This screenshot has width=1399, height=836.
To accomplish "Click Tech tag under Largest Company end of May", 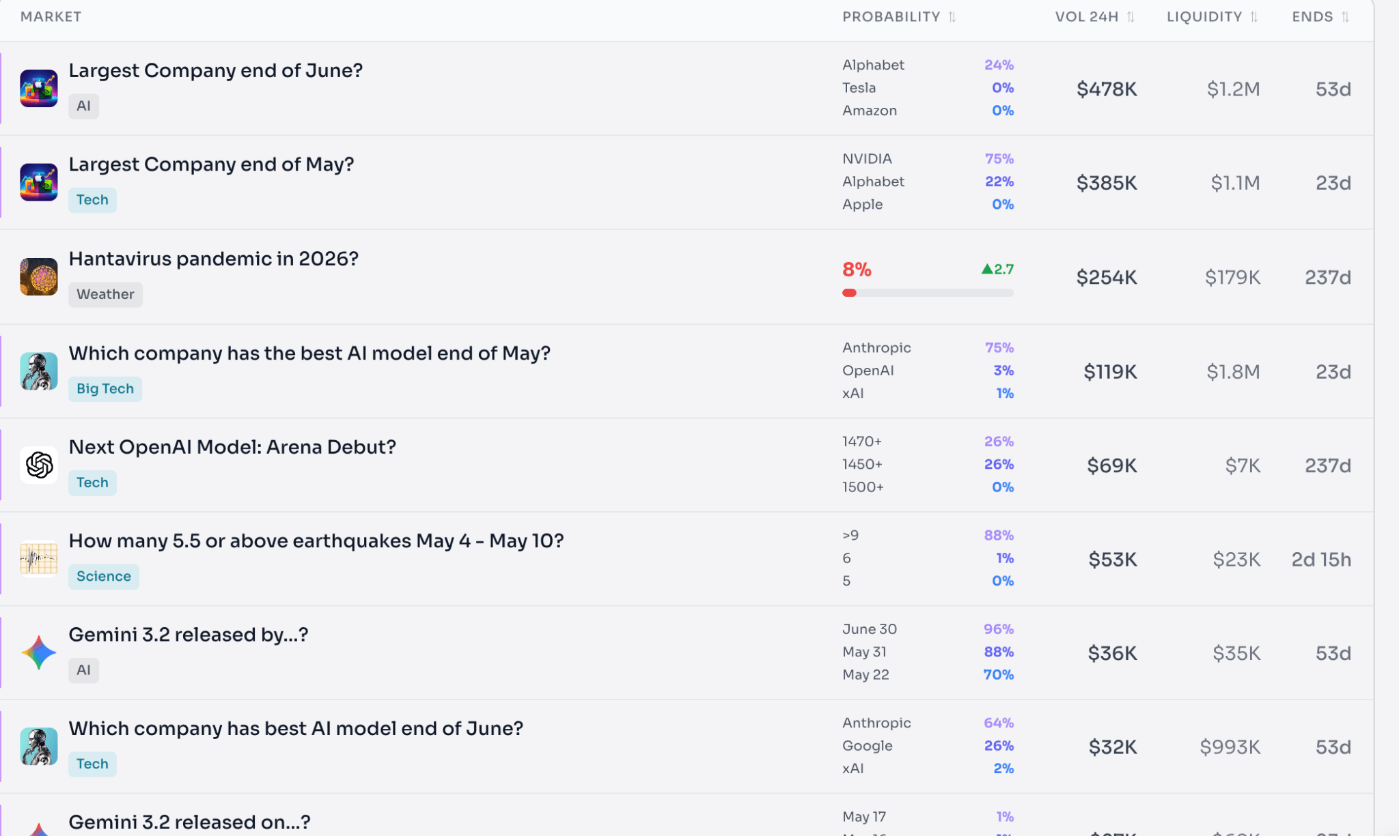I will (92, 200).
